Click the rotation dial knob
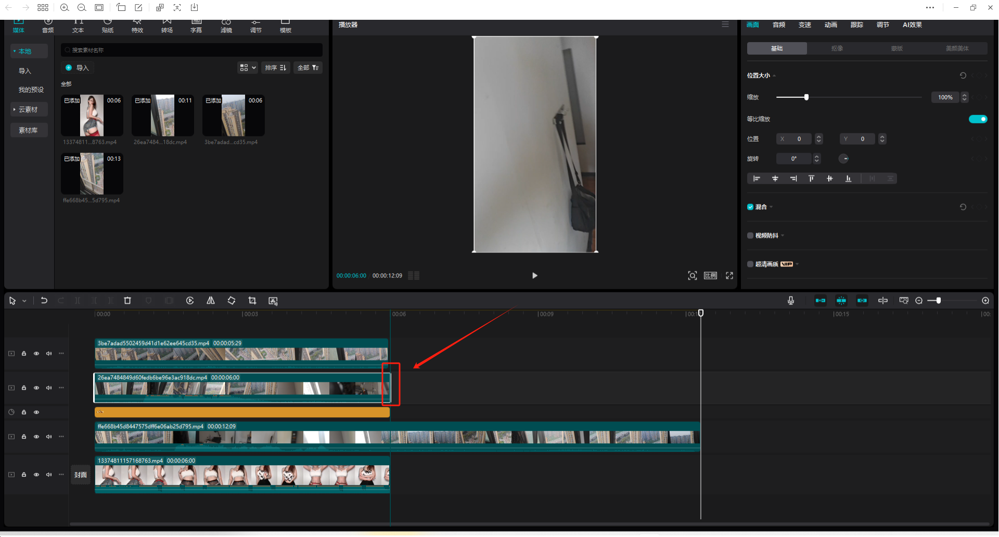Image resolution: width=999 pixels, height=537 pixels. (x=844, y=159)
